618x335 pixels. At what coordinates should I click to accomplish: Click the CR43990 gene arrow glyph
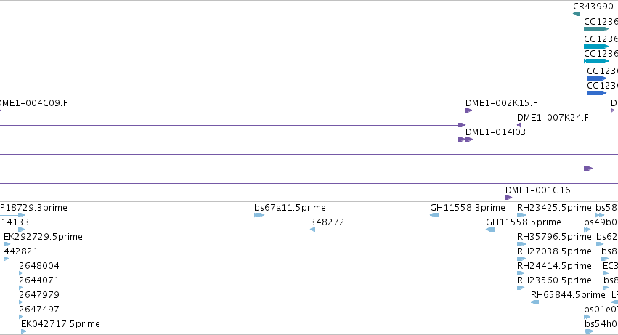click(x=576, y=15)
